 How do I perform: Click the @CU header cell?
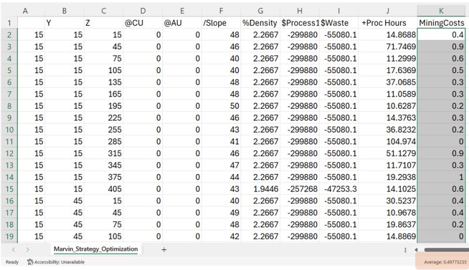click(143, 23)
